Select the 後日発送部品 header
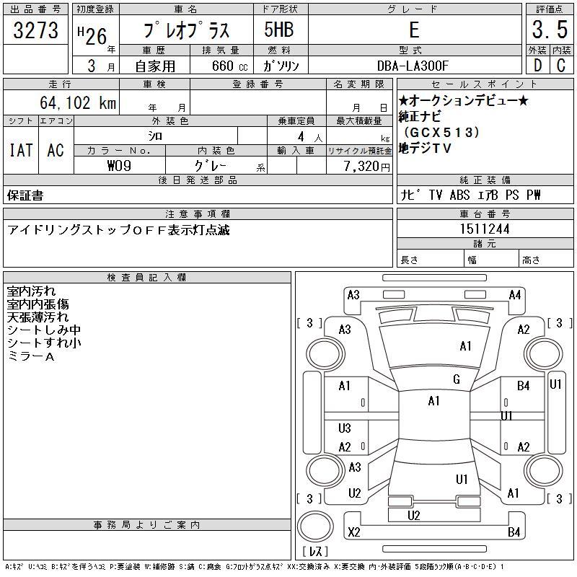Viewport: 577px width, 577px height. 198,180
